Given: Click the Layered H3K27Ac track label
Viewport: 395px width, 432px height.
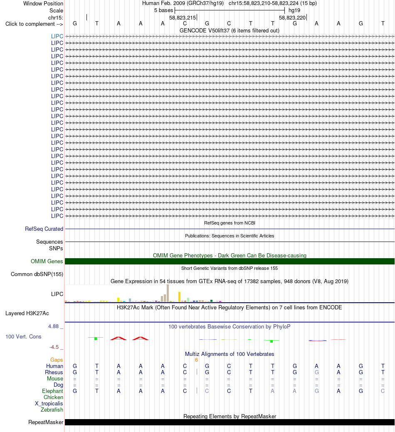Looking at the screenshot, I should point(27,314).
